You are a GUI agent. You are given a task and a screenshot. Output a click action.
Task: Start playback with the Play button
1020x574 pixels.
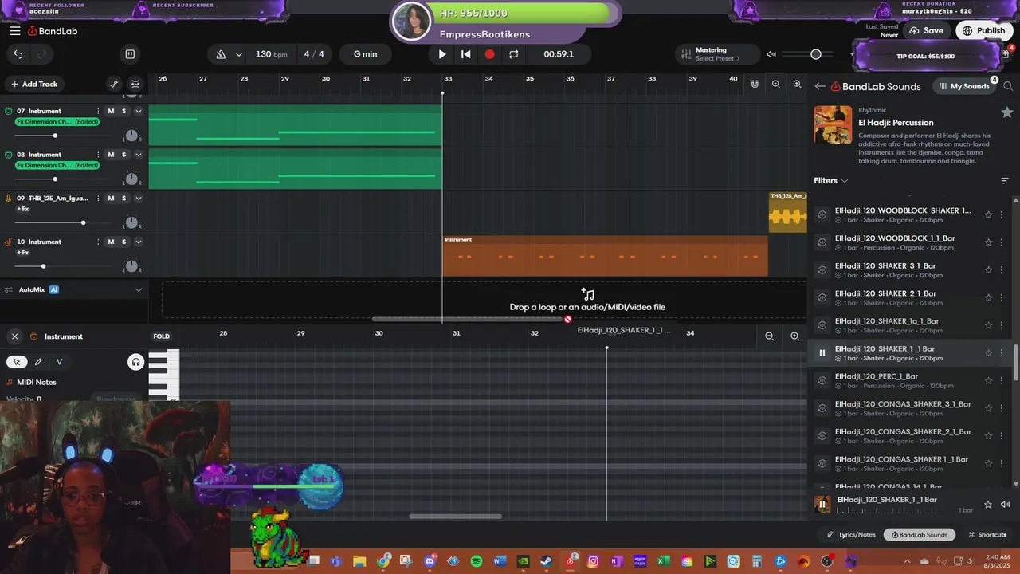pyautogui.click(x=442, y=54)
